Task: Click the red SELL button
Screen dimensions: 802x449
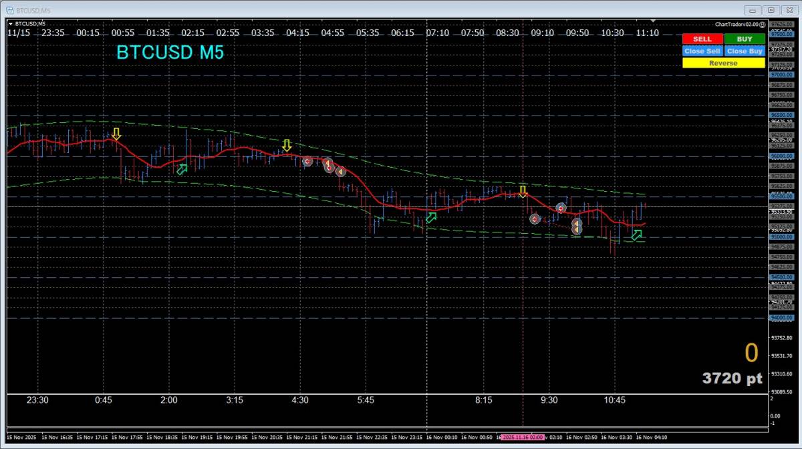Action: (x=702, y=39)
